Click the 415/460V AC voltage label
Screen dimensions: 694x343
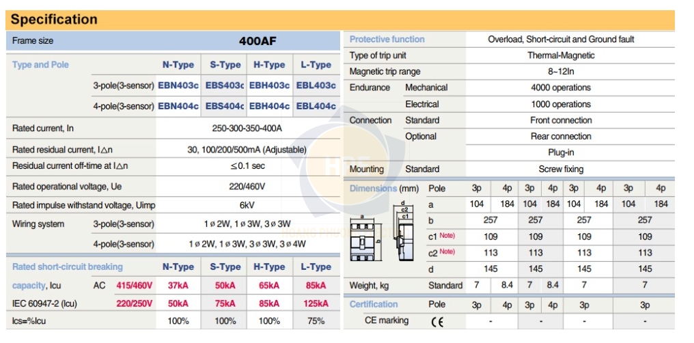tap(135, 286)
